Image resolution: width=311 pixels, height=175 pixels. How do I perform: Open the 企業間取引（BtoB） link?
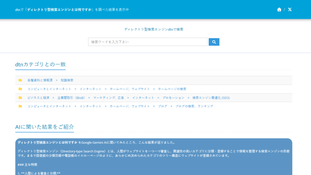point(72,98)
